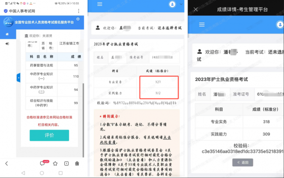Viewport: 284px width, 178px height.
Task: Tap the Android home circle button
Action: (42, 173)
